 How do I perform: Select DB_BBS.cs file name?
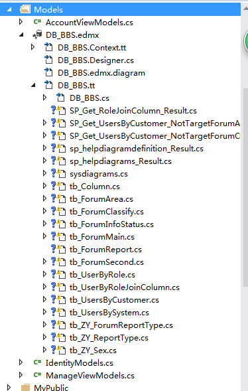pyautogui.click(x=90, y=98)
